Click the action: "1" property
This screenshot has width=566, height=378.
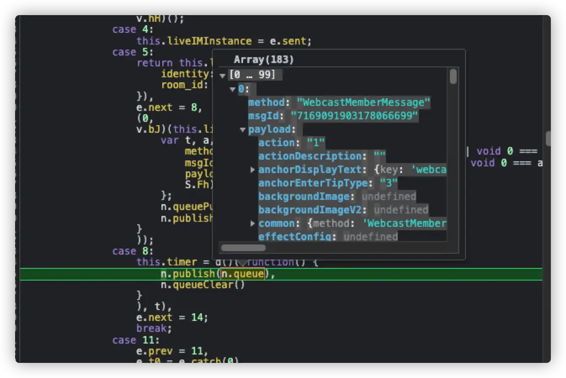pos(291,143)
